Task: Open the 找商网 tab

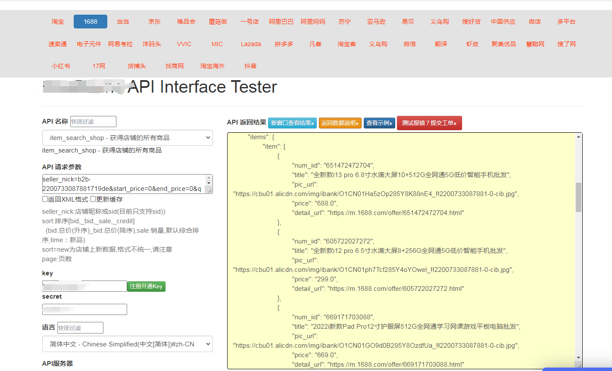Action: click(175, 66)
